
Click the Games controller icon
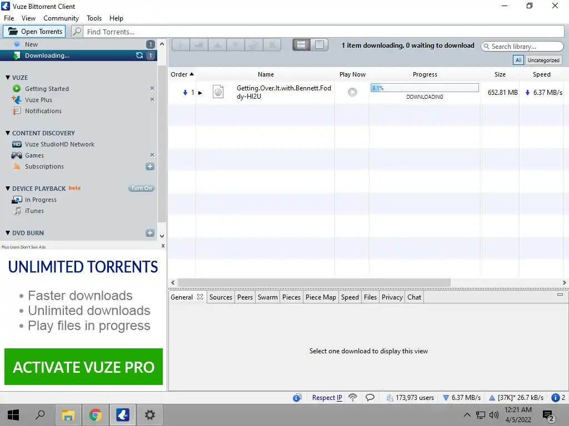point(17,155)
